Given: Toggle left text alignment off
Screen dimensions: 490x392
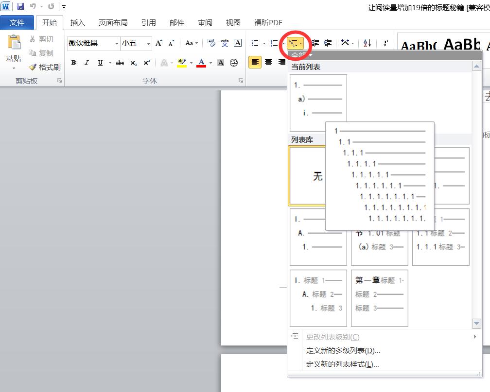Looking at the screenshot, I should point(255,62).
